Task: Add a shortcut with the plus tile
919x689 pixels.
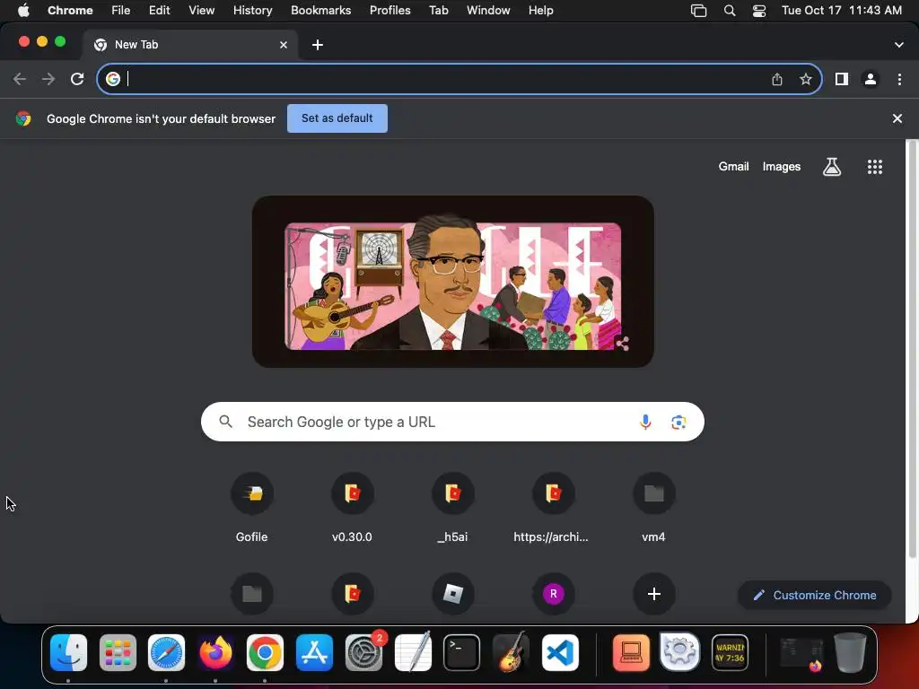Action: click(654, 594)
